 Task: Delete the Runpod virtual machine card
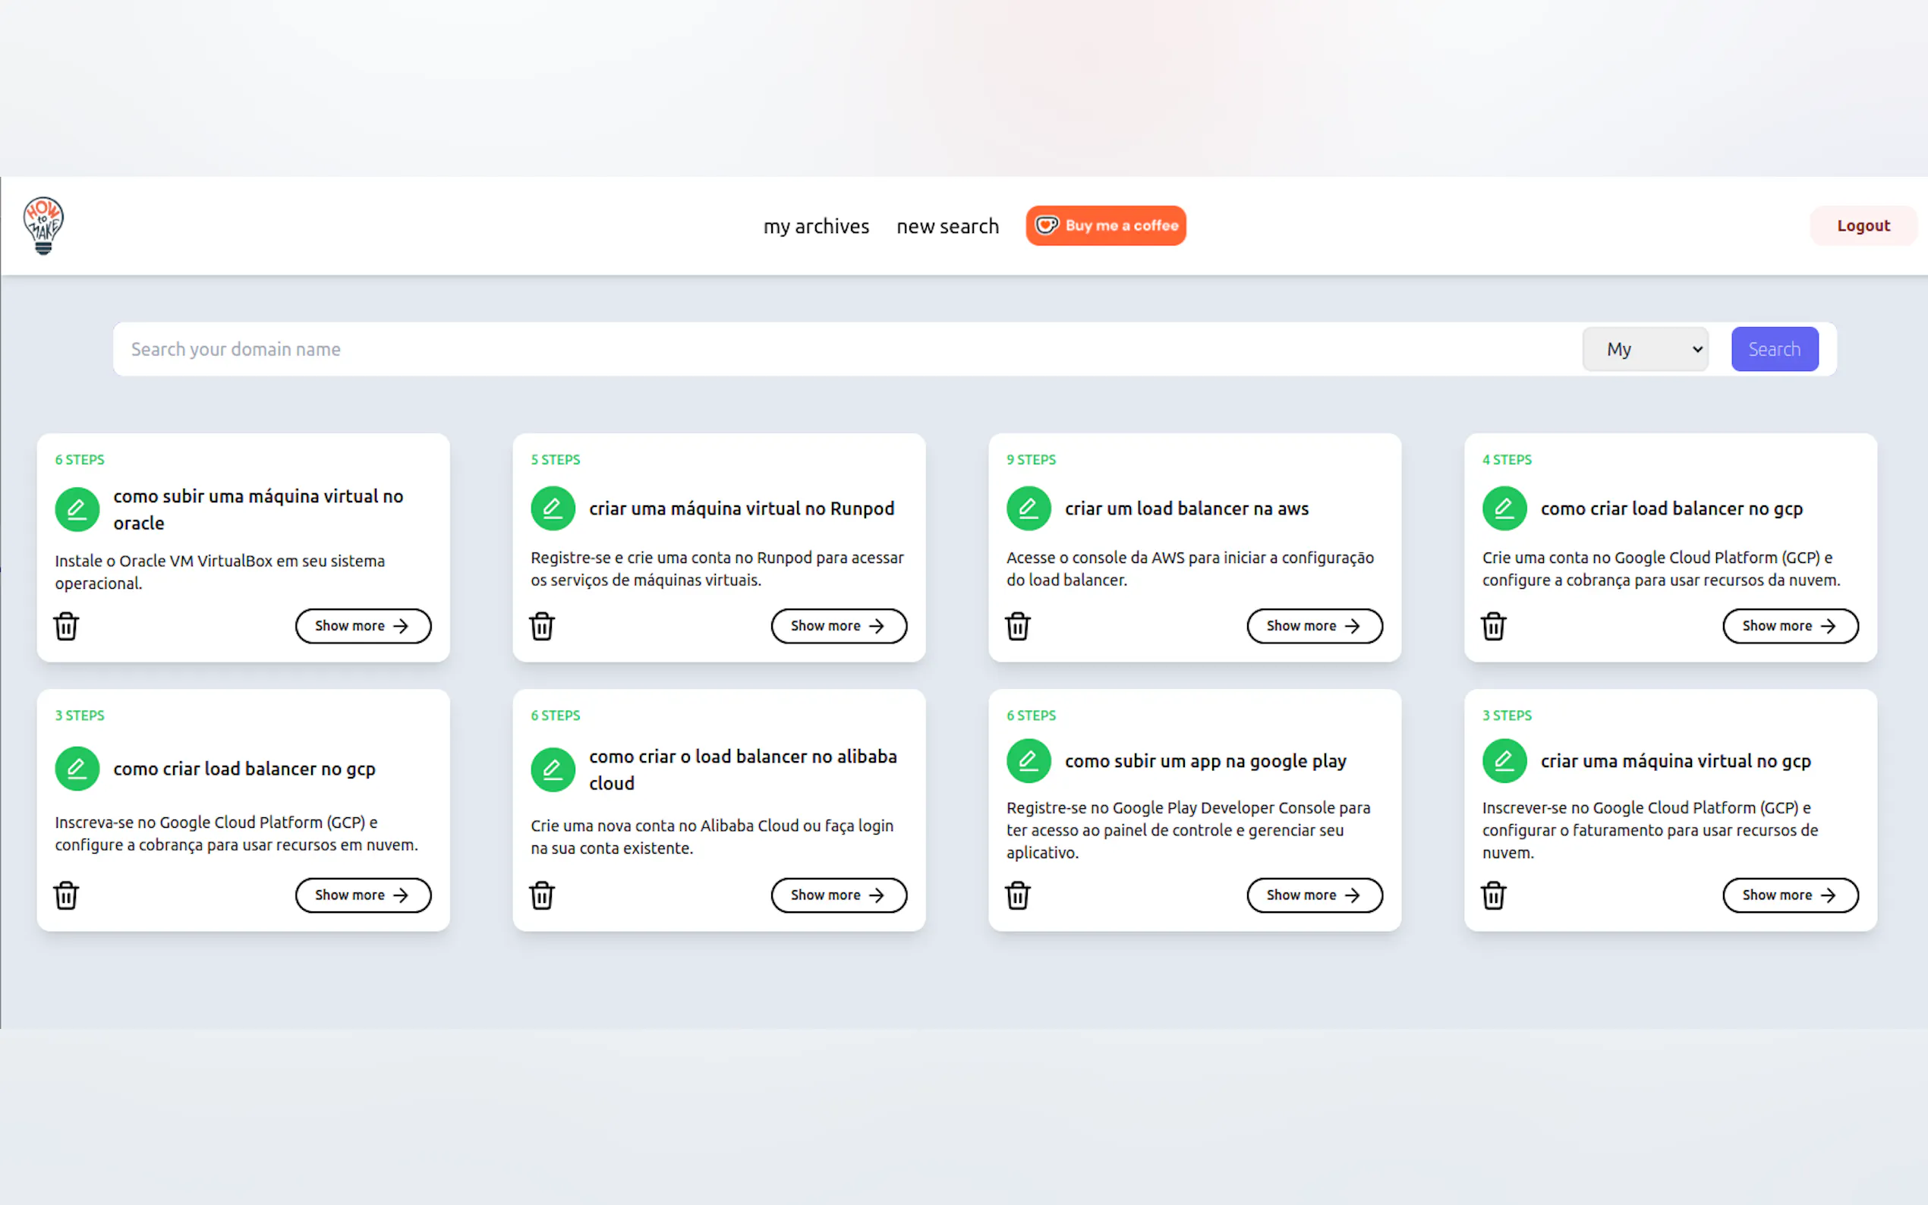tap(542, 627)
